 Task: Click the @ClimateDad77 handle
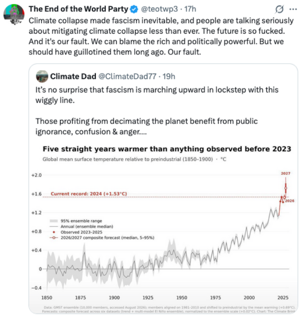tap(127, 77)
